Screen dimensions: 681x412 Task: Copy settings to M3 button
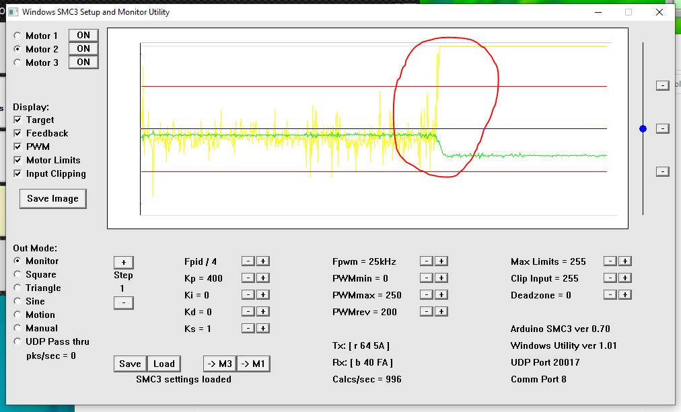219,364
